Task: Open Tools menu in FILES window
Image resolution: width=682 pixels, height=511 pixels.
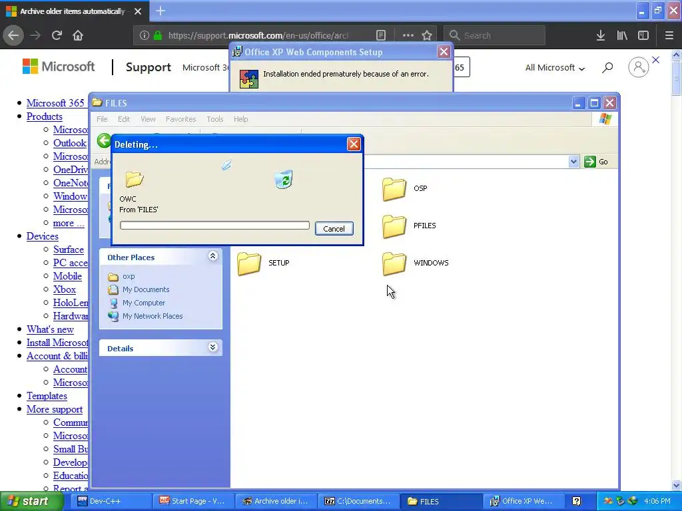Action: click(x=215, y=119)
